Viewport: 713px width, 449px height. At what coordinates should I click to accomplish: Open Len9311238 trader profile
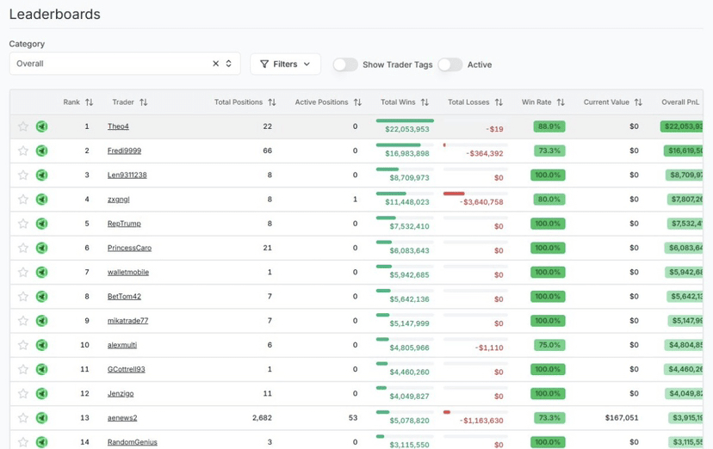[x=127, y=175]
